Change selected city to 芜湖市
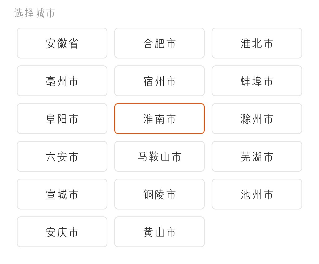This screenshot has width=319, height=264. (x=257, y=156)
